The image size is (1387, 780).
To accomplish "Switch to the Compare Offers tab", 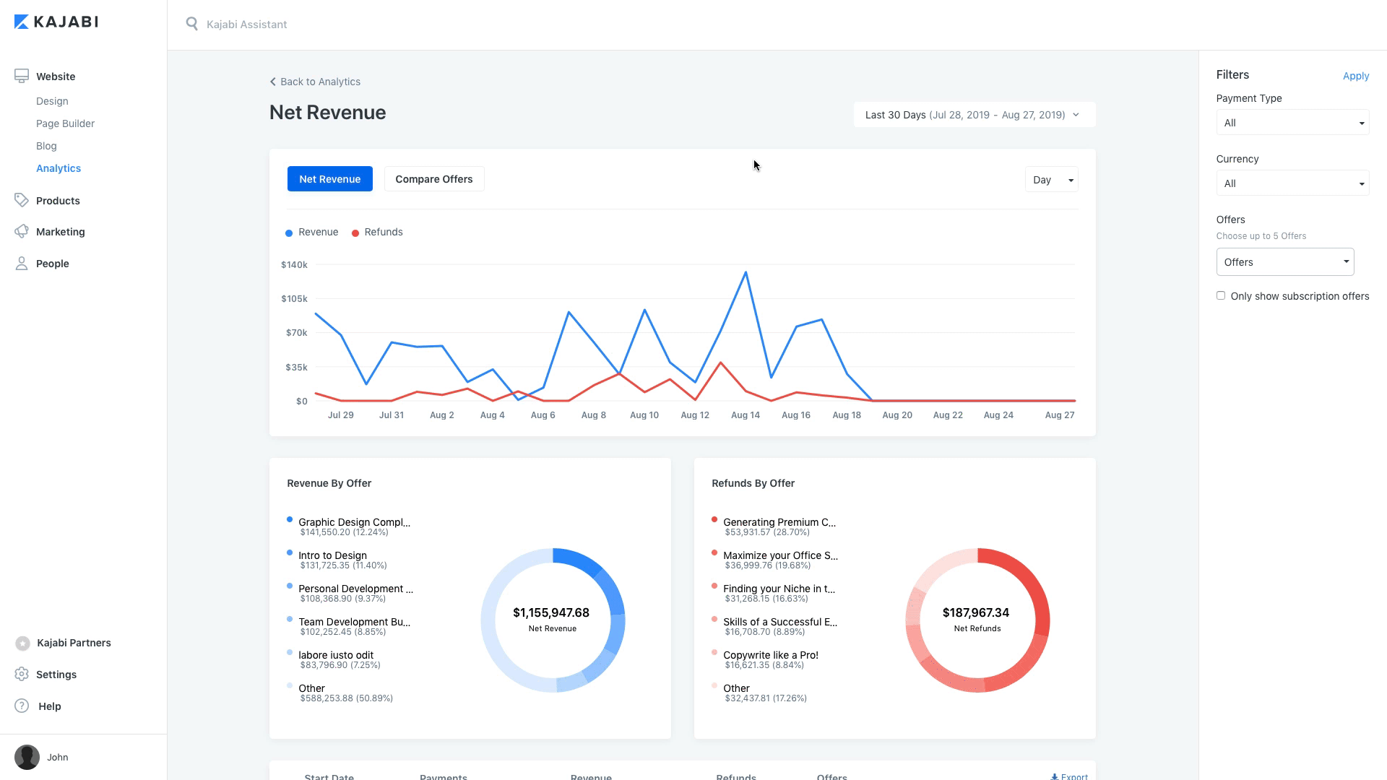I will pyautogui.click(x=433, y=179).
